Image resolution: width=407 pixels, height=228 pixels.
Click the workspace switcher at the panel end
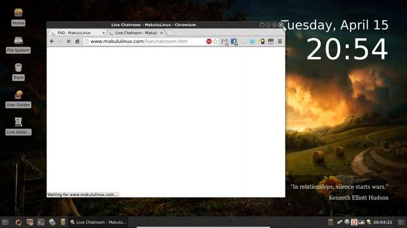[x=401, y=222]
